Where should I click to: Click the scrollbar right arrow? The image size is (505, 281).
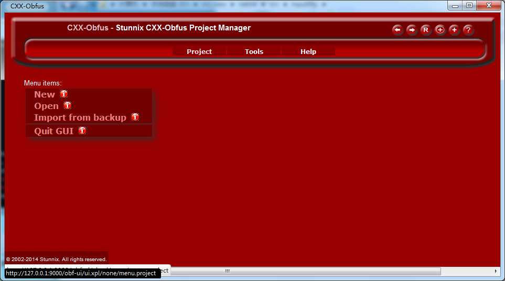click(496, 271)
